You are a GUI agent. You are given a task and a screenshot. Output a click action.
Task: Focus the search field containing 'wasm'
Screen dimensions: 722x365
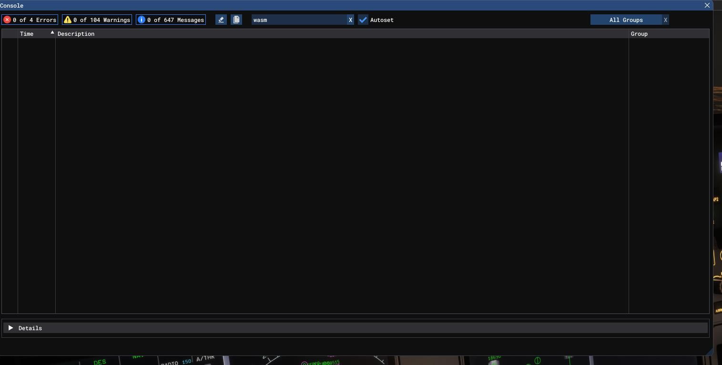point(299,20)
